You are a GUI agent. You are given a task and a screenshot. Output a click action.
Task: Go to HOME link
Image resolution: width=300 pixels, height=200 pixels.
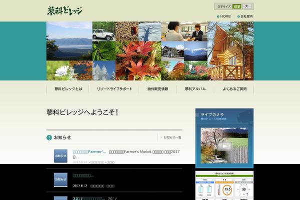click(223, 16)
